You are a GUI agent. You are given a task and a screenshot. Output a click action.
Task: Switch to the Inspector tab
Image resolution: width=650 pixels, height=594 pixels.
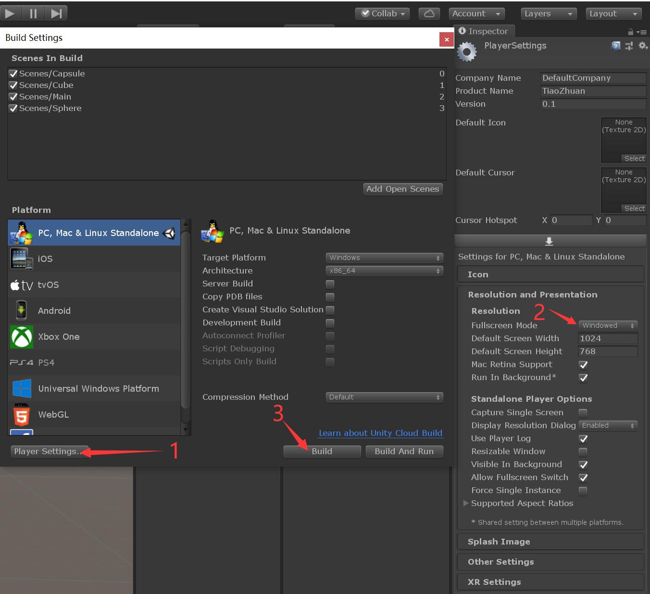pos(484,31)
